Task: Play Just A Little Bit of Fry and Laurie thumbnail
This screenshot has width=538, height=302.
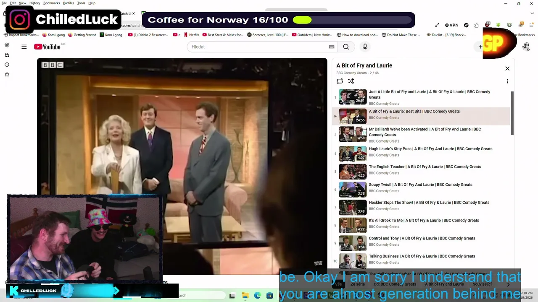Action: (353, 96)
